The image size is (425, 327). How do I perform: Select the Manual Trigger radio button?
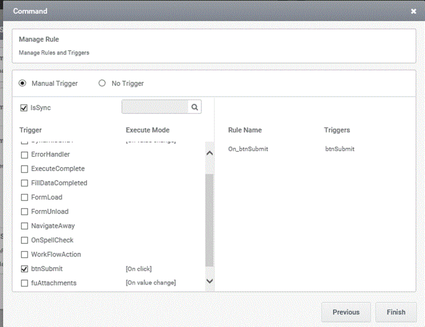[23, 83]
